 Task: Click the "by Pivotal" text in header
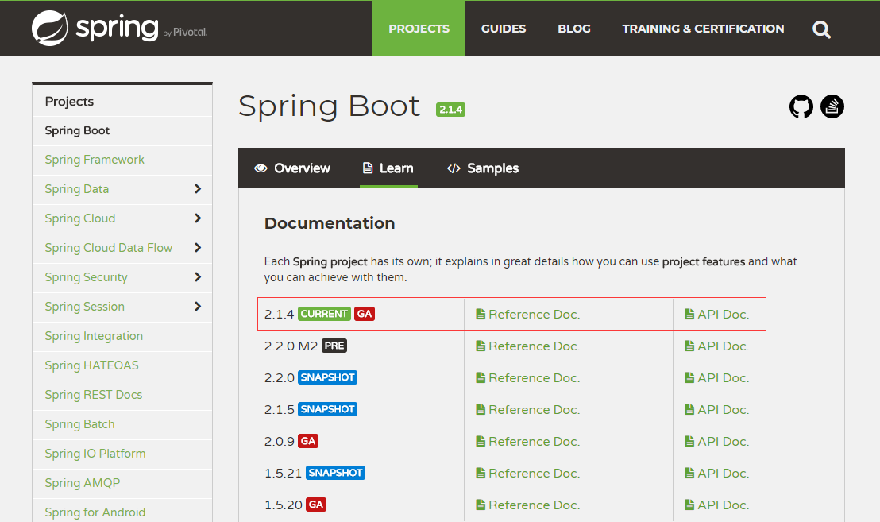click(185, 33)
